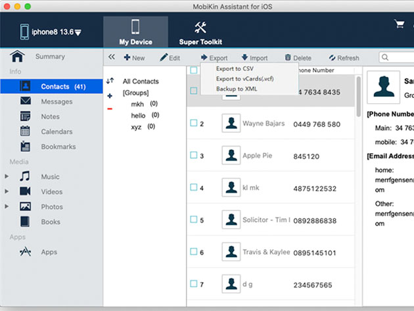414x311 pixels.
Task: Click Refresh in toolbar
Action: pos(344,58)
